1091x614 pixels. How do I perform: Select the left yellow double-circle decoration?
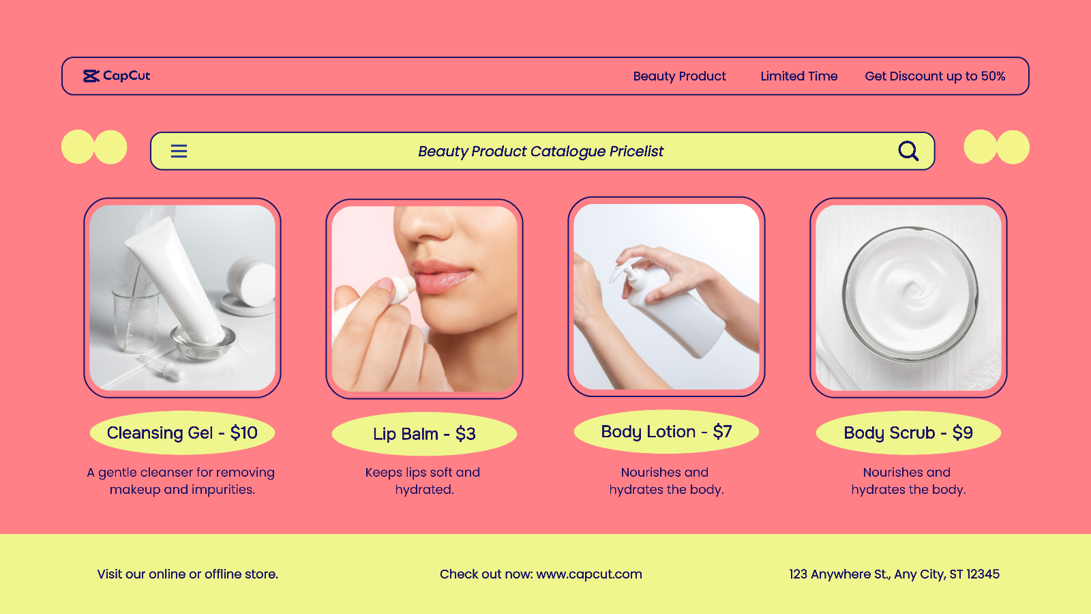[x=94, y=147]
